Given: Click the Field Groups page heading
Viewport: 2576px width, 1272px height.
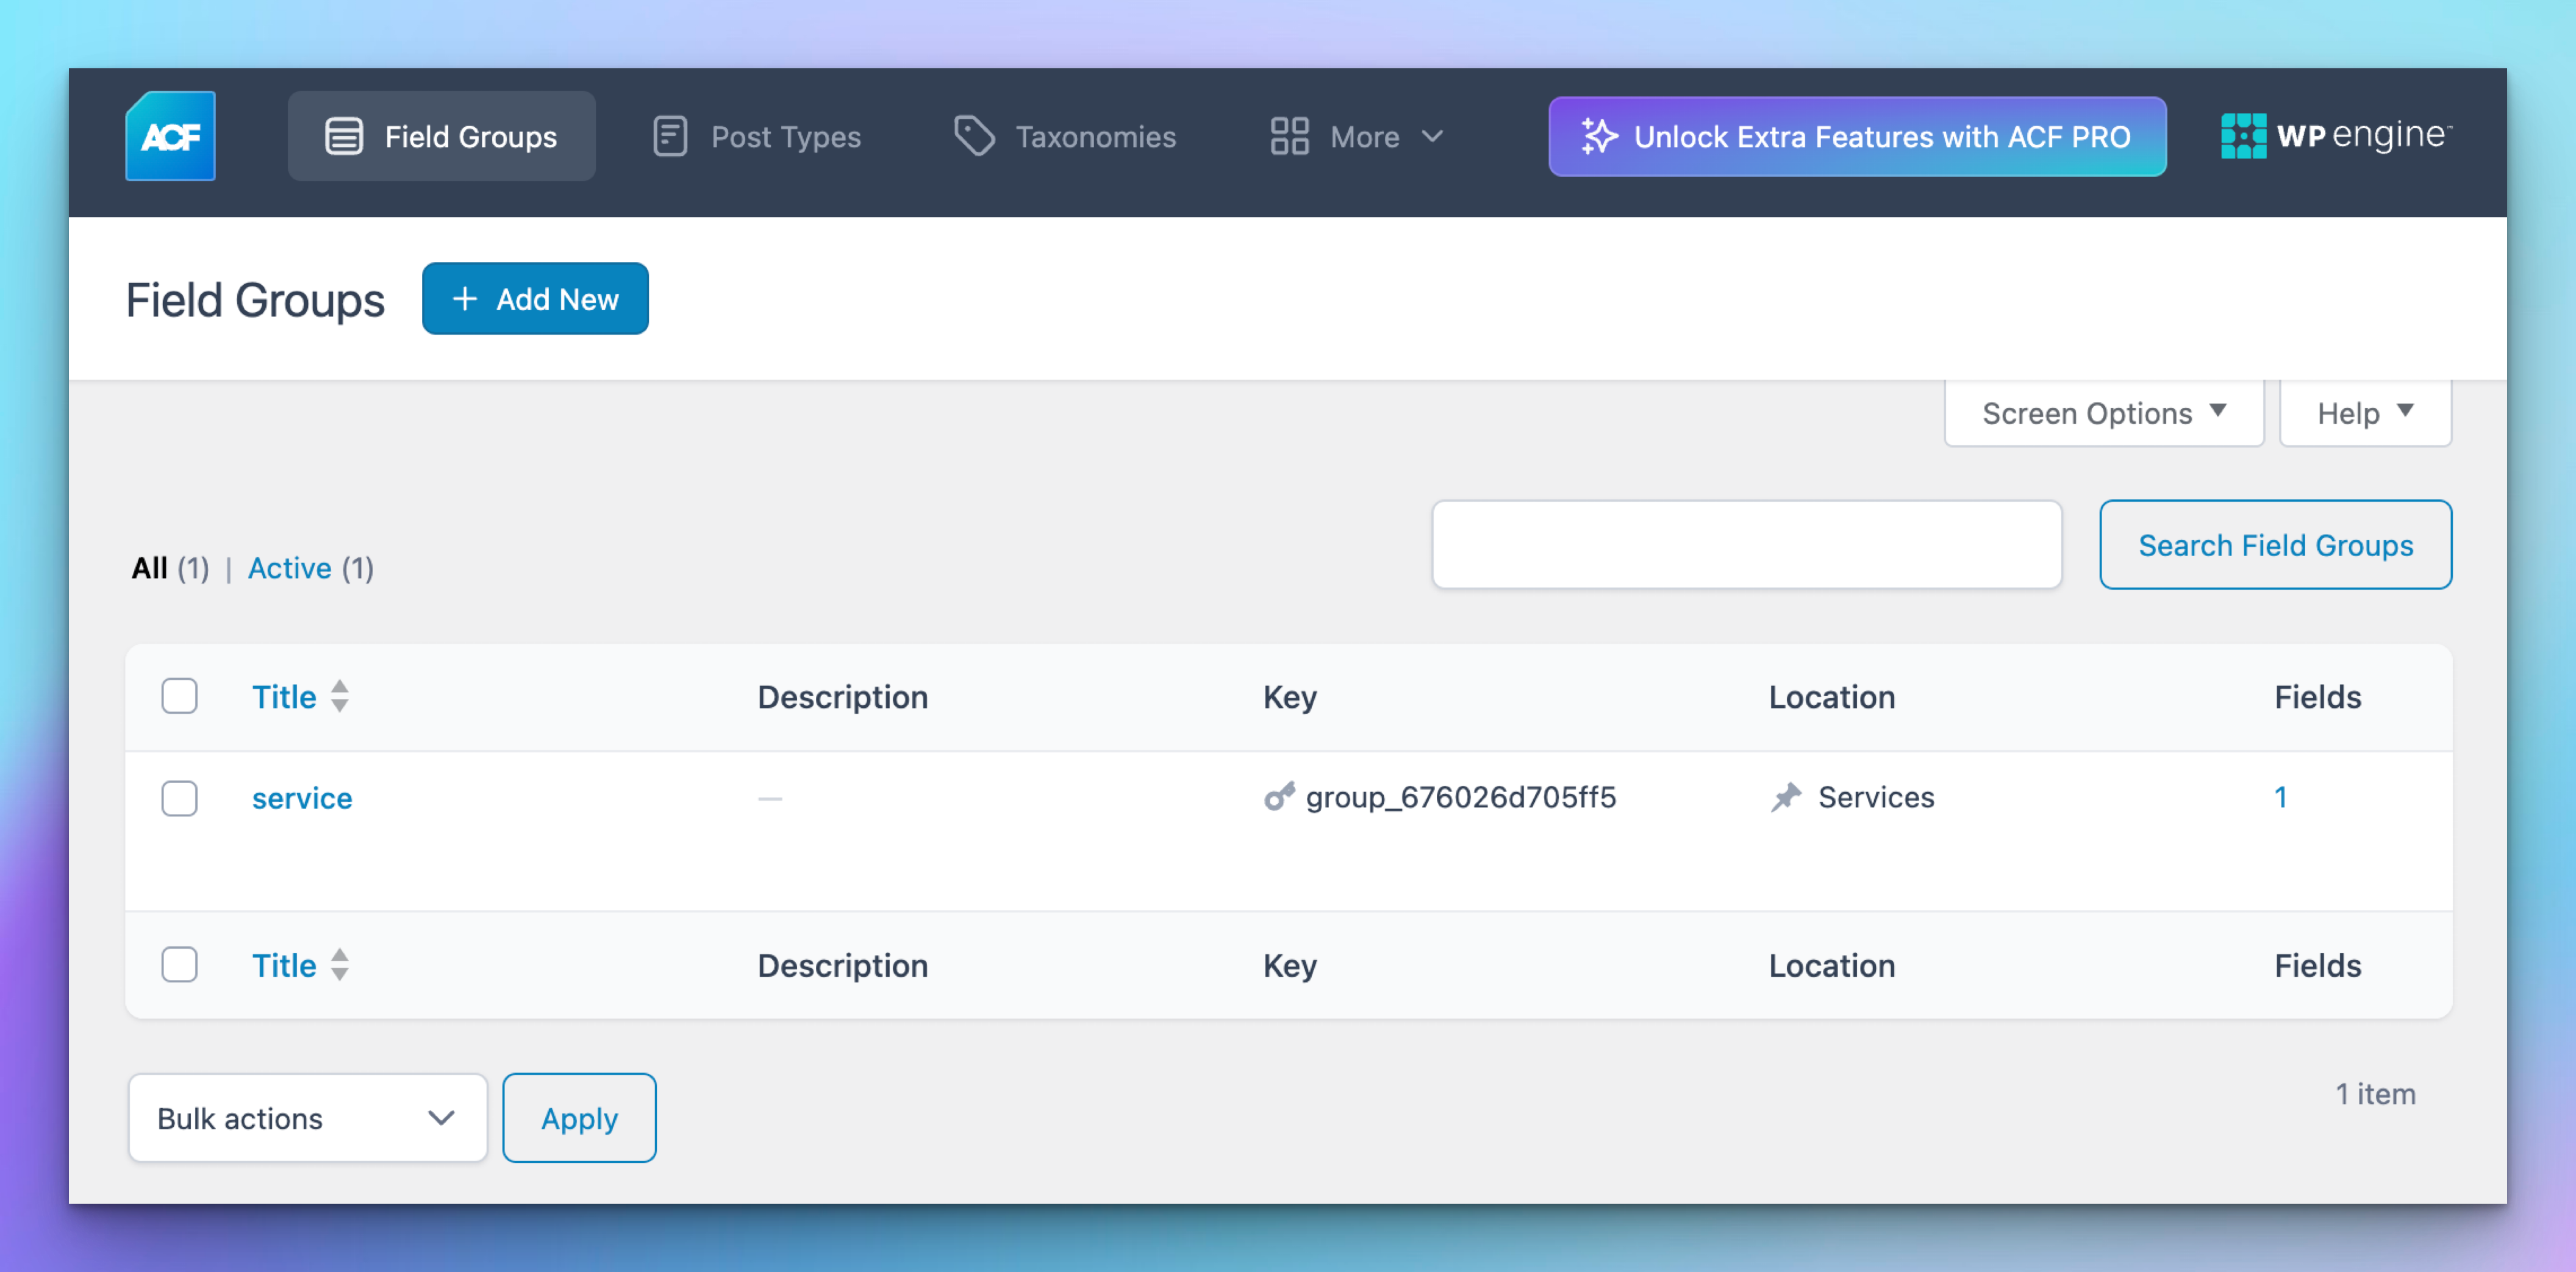Looking at the screenshot, I should point(255,300).
